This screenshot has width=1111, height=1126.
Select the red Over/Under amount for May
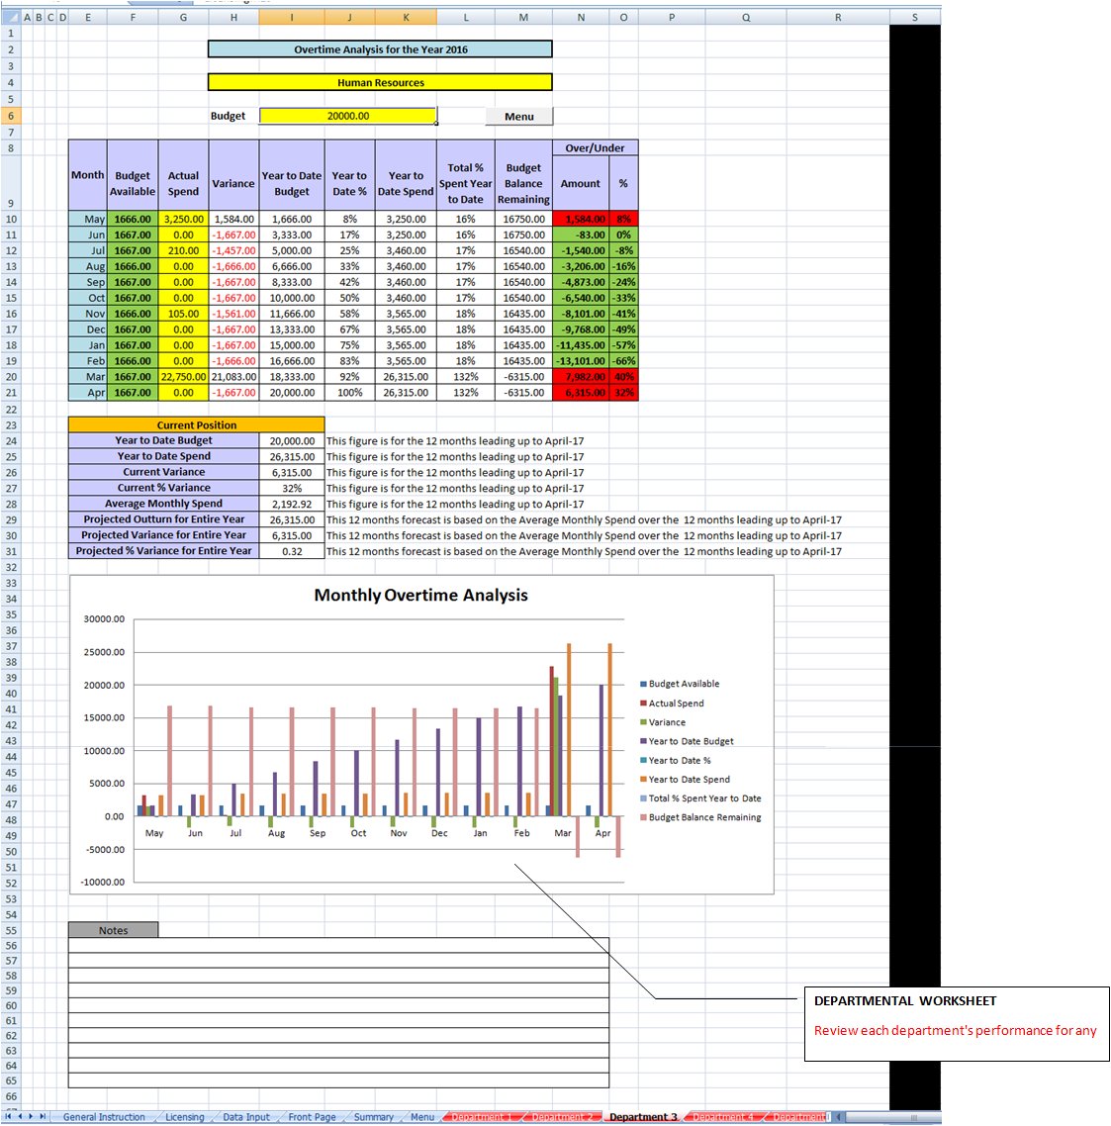(x=581, y=219)
